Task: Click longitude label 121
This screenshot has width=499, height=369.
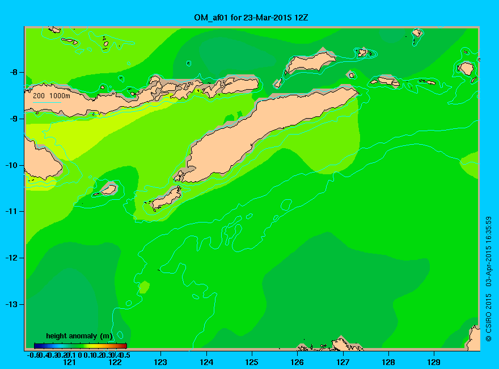Action: [x=69, y=362]
